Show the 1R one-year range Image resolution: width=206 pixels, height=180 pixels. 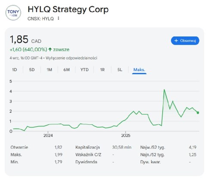coord(102,70)
